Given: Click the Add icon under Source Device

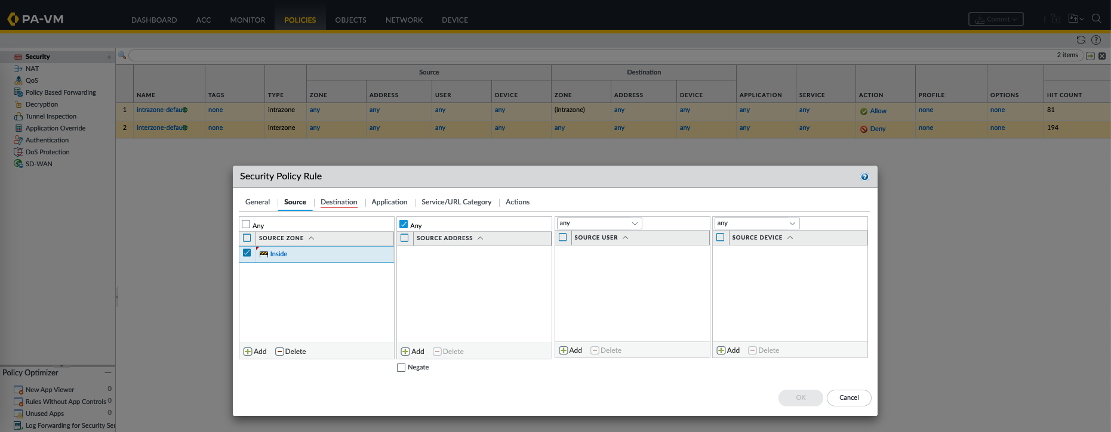Looking at the screenshot, I should pos(721,350).
